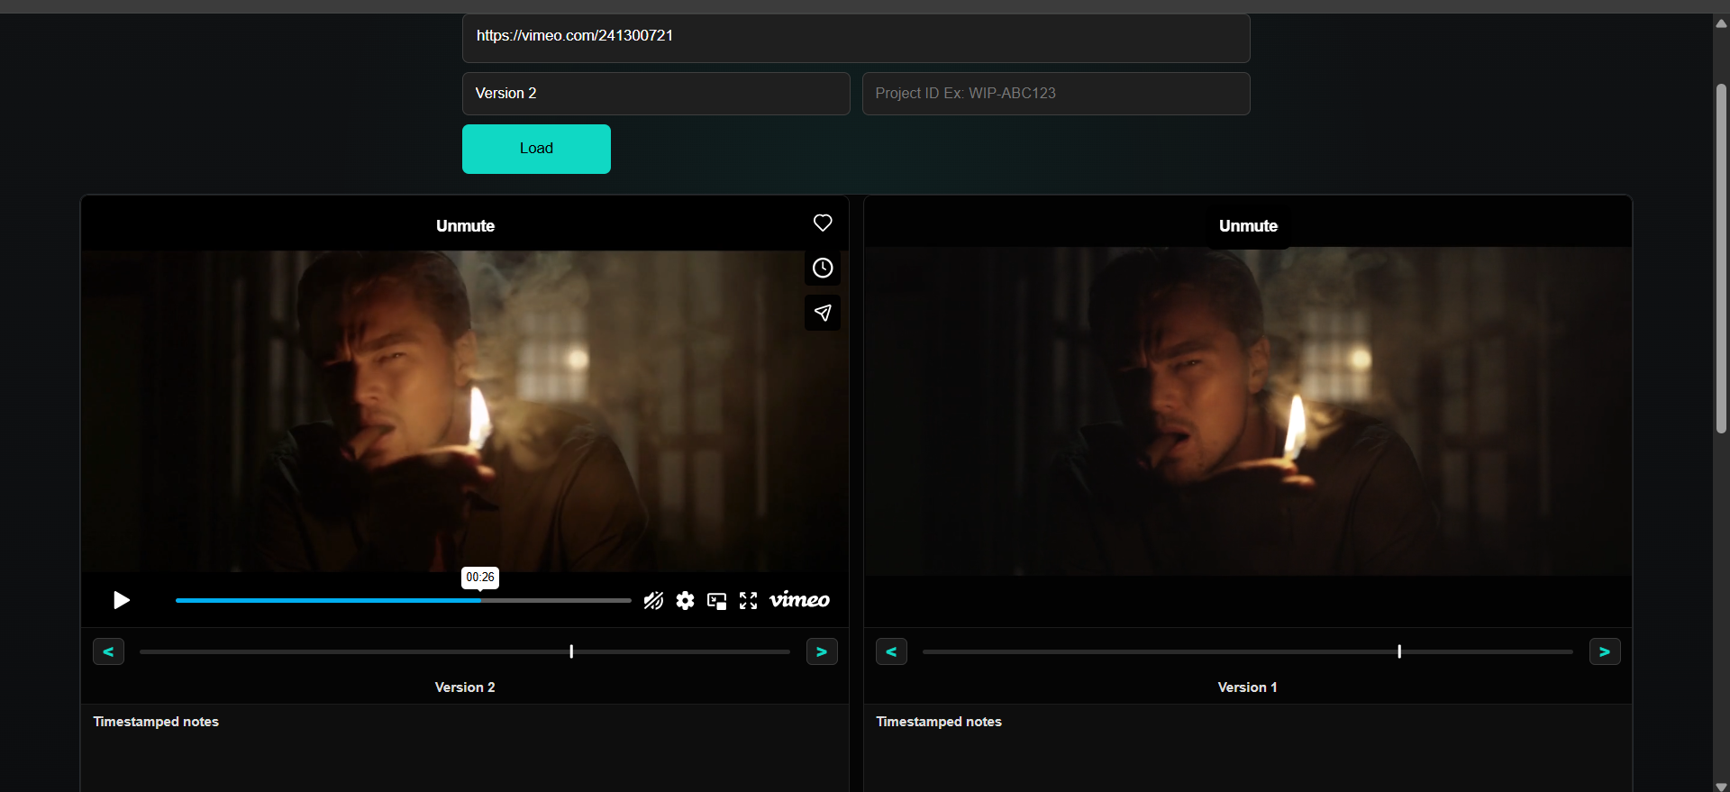
Task: Unmute the Version 1 video
Action: click(1248, 226)
